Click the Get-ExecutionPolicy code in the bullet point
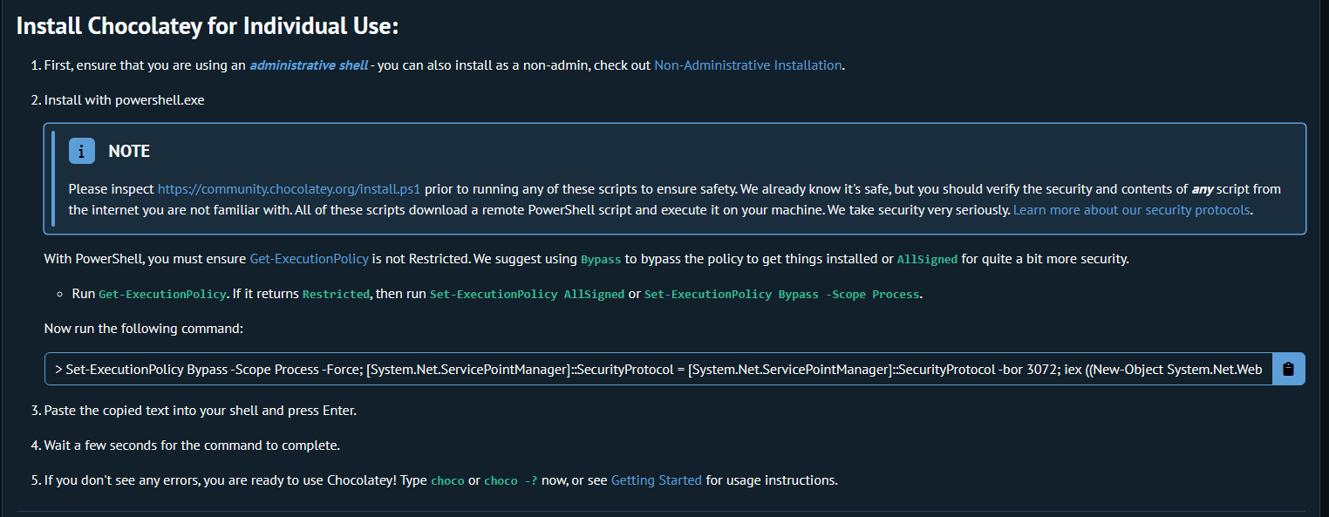The width and height of the screenshot is (1329, 517). coord(162,295)
